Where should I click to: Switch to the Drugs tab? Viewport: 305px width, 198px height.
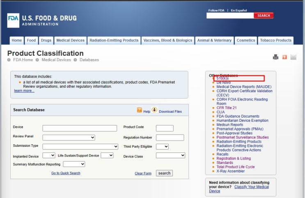[x=46, y=41]
